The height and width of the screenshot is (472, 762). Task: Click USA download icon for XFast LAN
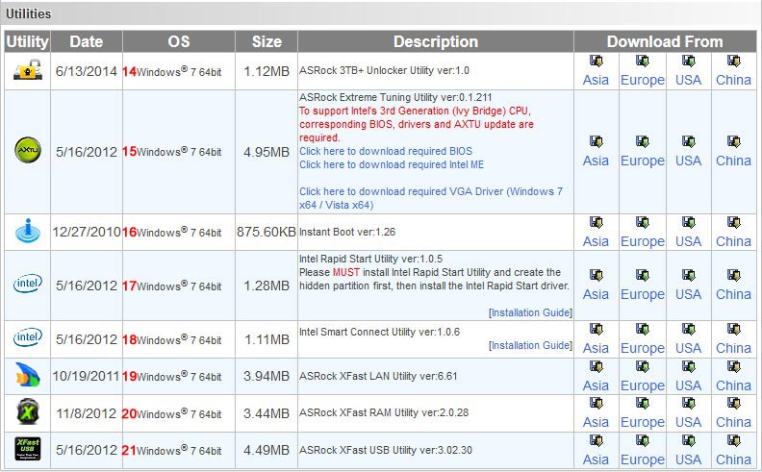pos(688,366)
